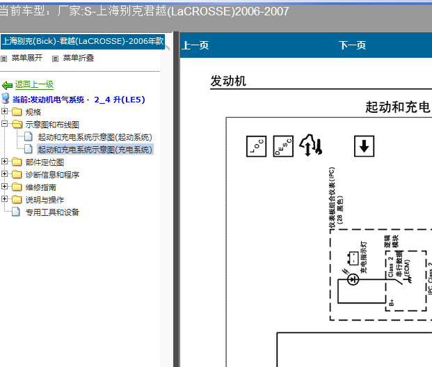Expand the 部件定位图 tree node
The image size is (432, 367).
point(4,162)
